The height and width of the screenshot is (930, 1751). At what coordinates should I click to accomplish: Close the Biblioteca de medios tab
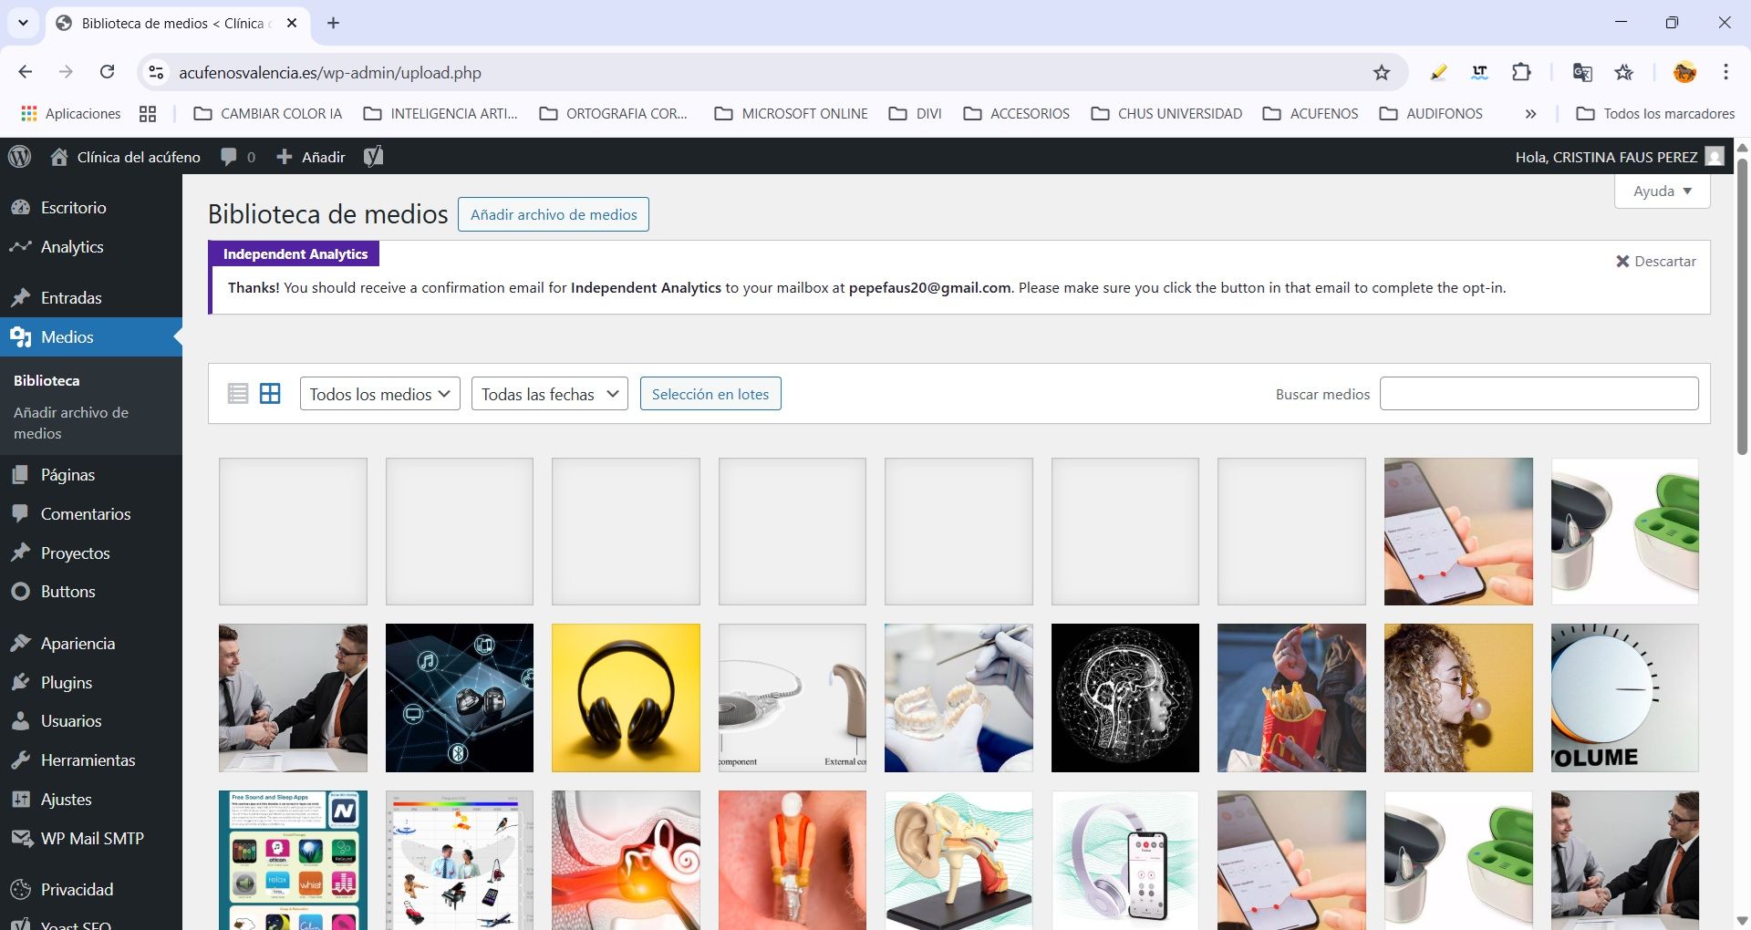(292, 23)
